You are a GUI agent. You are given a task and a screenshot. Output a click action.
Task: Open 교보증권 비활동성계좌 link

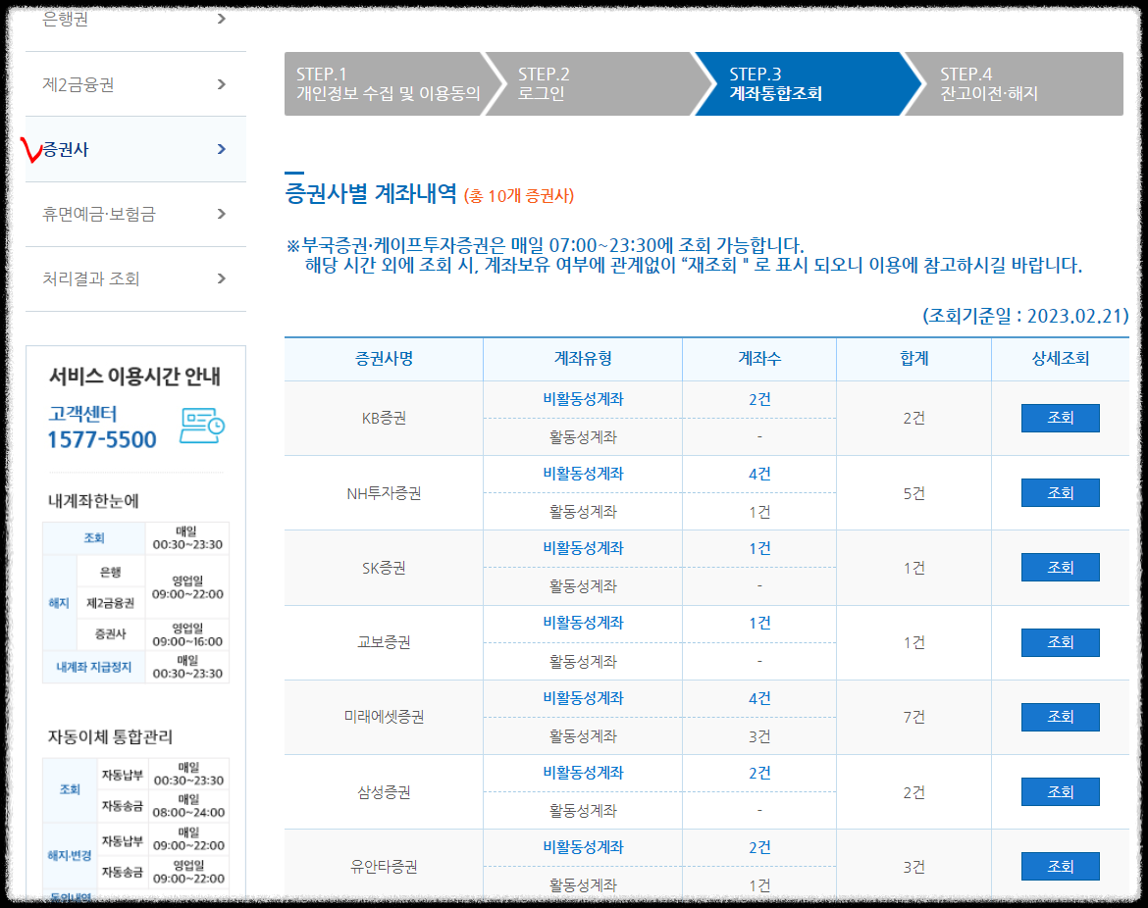click(x=583, y=624)
